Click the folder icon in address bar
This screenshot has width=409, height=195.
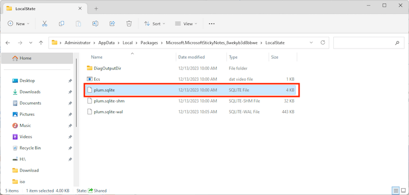(54, 42)
